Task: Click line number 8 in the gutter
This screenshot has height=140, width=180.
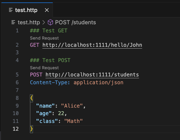Action: click(x=17, y=98)
